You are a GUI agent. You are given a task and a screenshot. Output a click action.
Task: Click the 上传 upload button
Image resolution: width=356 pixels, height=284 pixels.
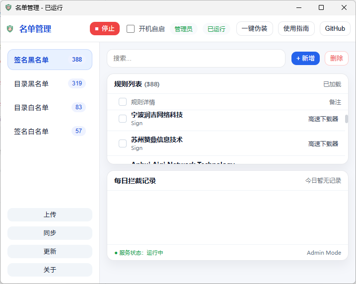point(50,214)
